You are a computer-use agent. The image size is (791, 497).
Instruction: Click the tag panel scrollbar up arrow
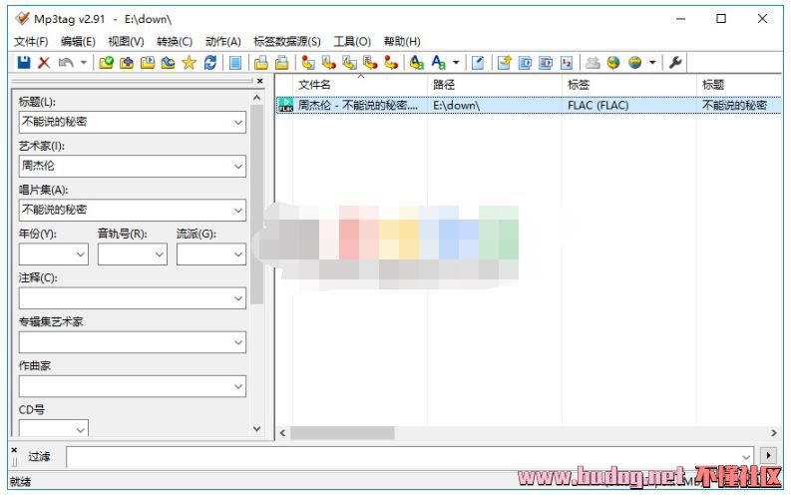pyautogui.click(x=256, y=98)
